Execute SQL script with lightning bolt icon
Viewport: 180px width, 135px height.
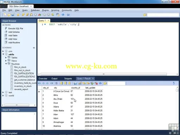click(x=23, y=15)
